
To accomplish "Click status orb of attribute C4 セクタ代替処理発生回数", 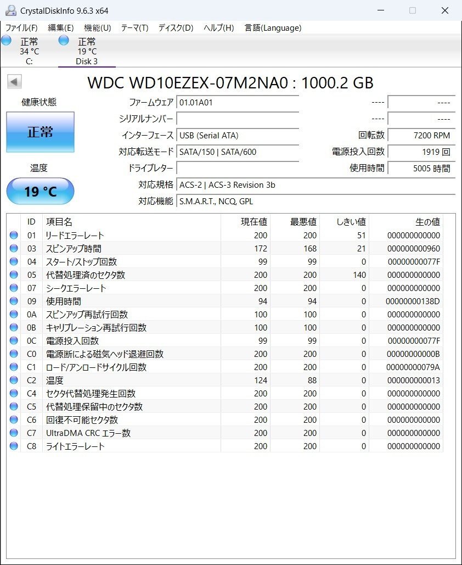I will point(14,394).
